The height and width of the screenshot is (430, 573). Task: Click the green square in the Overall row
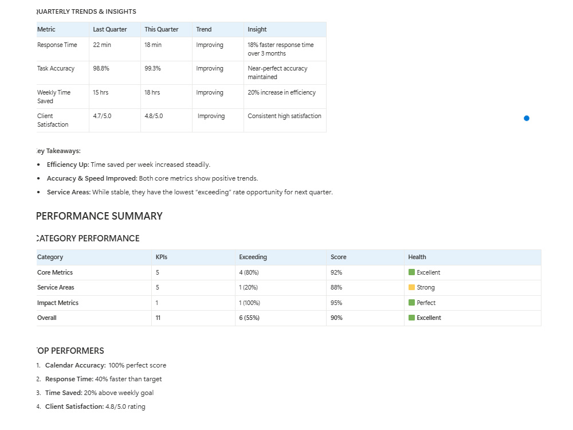pyautogui.click(x=411, y=318)
